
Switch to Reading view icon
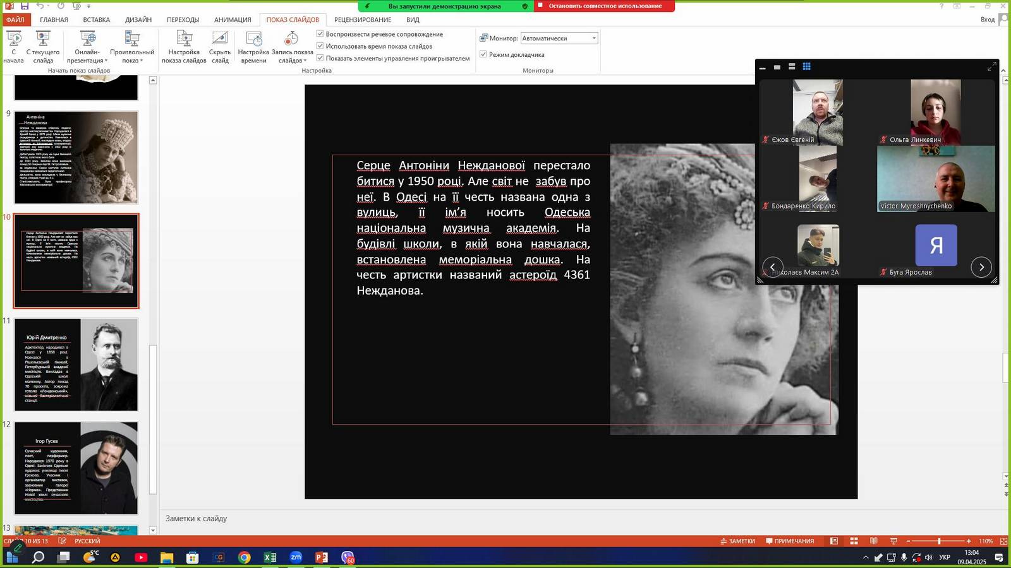[x=873, y=541]
